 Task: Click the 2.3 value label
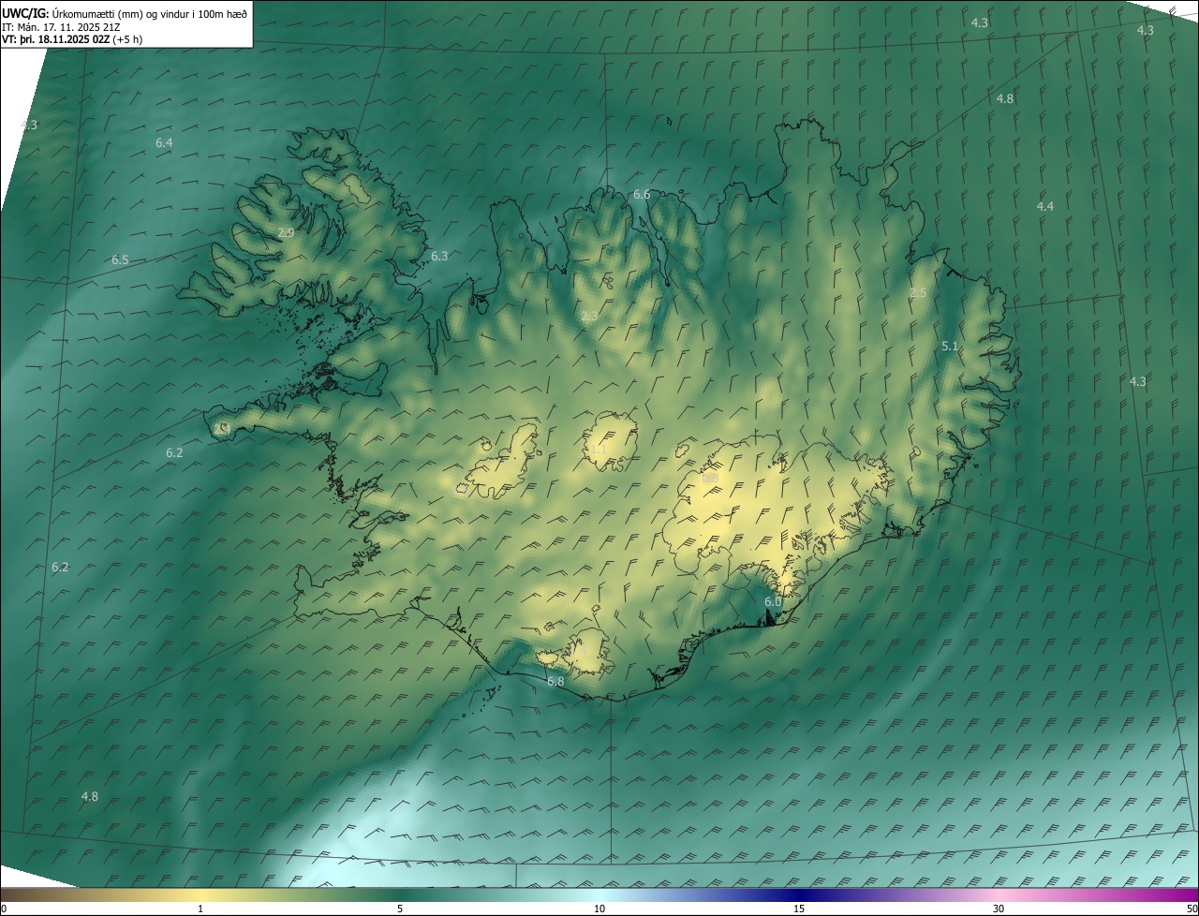coord(589,317)
